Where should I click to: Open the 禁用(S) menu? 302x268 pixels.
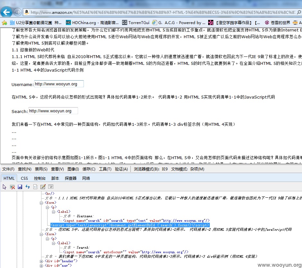41,169
